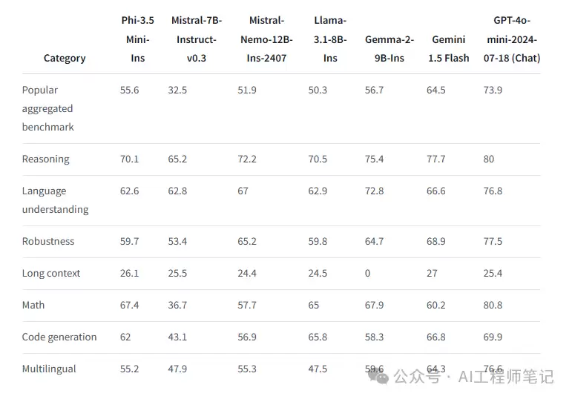Click the Category column header
Screen dimensions: 572x399
pyautogui.click(x=65, y=58)
